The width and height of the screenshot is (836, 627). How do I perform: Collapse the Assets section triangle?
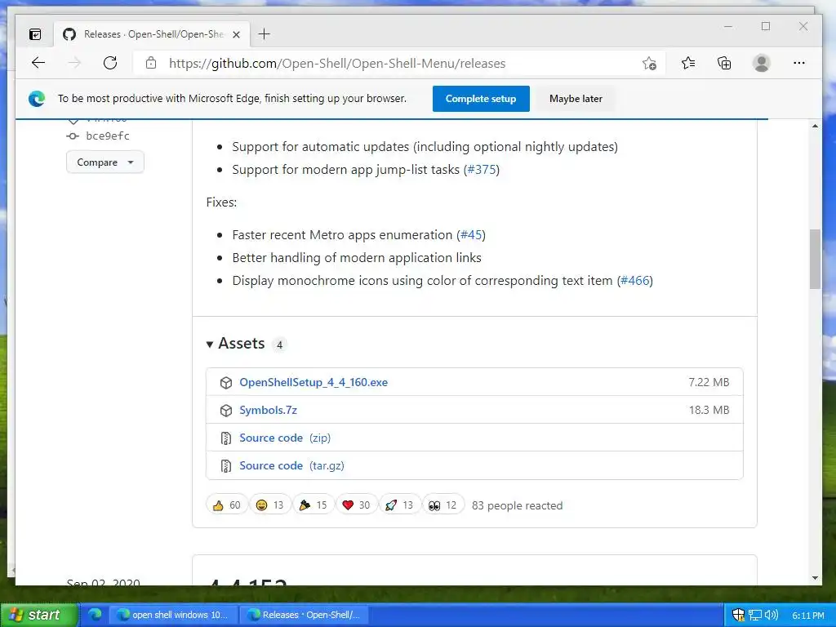[210, 345]
